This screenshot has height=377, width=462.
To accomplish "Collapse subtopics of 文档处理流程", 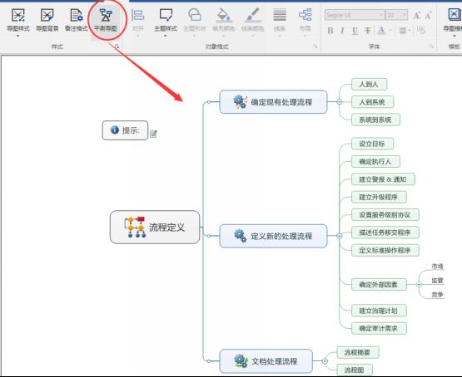I will (325, 361).
